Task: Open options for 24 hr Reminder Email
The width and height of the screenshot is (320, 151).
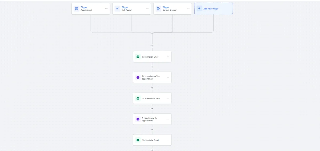Action: point(168,98)
